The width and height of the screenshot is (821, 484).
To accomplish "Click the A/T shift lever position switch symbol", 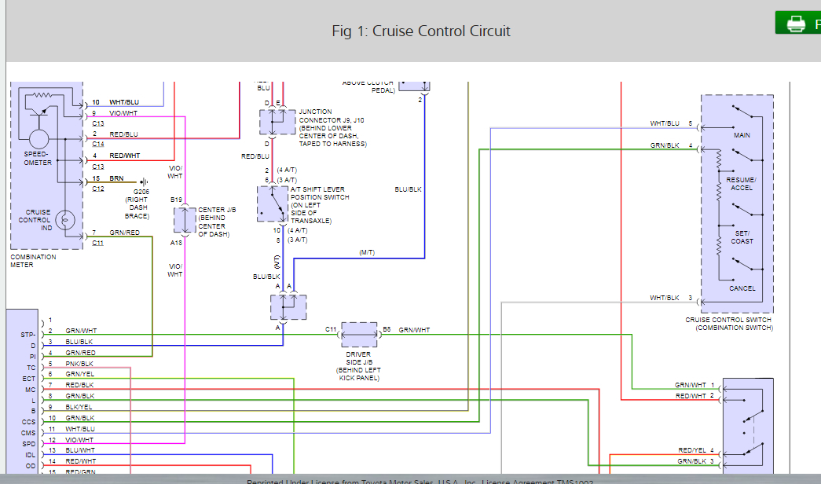I will click(x=272, y=203).
